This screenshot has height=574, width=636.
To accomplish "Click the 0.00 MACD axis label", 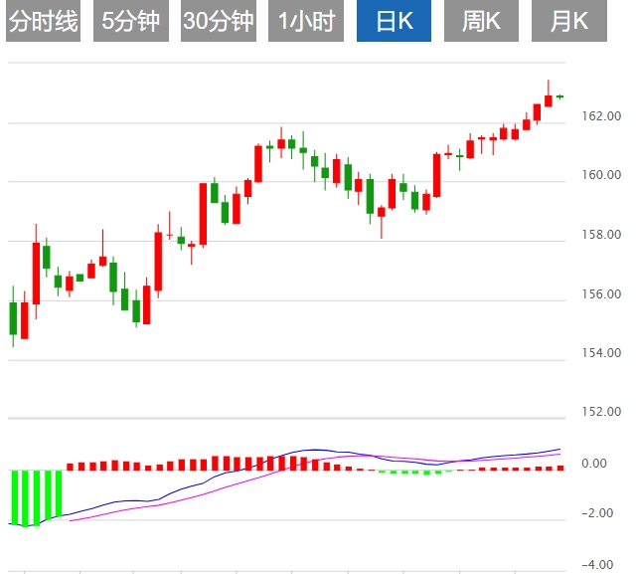I will point(594,464).
